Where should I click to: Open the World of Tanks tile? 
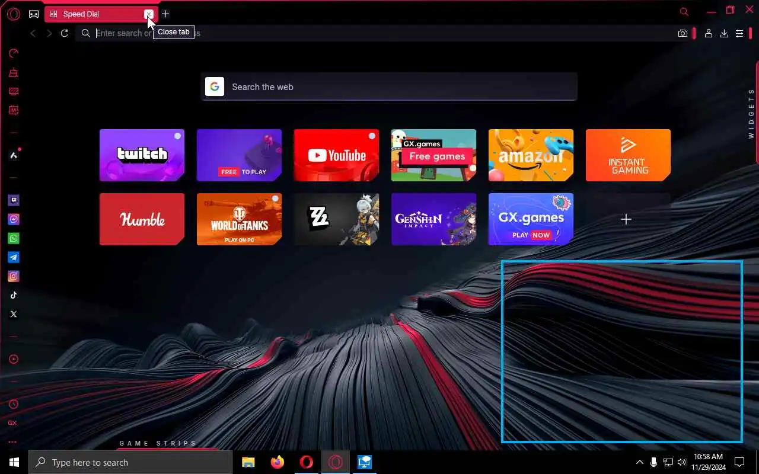click(x=239, y=219)
